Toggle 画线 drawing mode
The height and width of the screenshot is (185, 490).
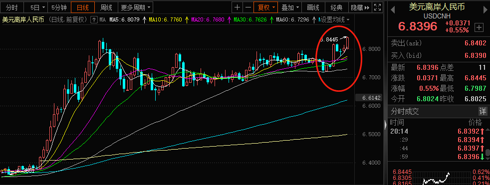click(x=313, y=7)
